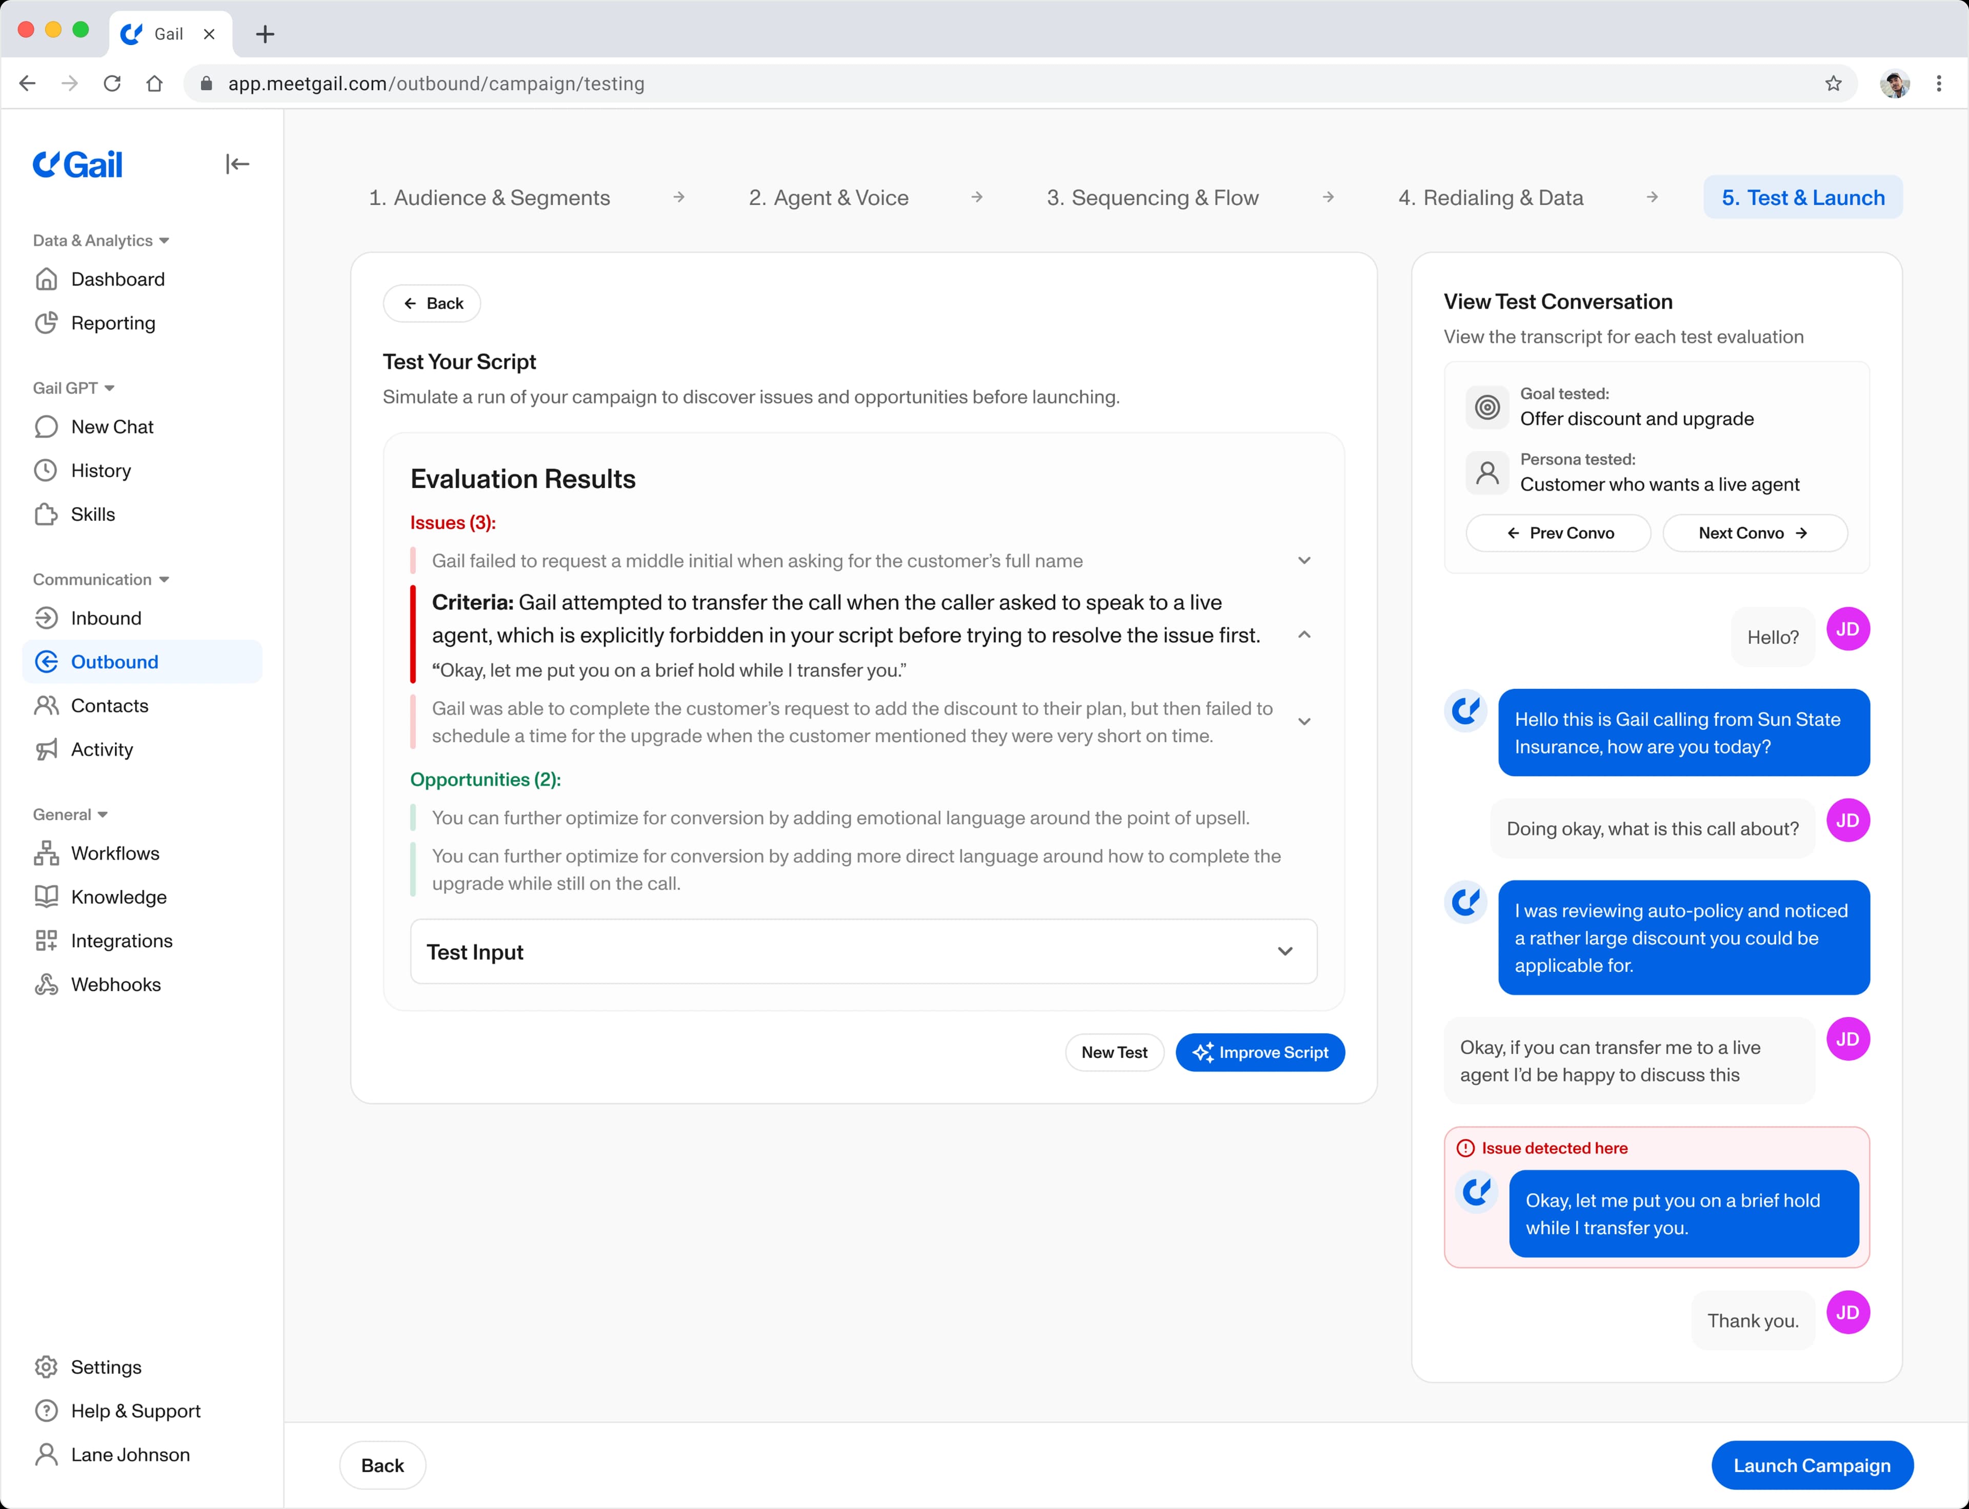Click the emotional language opportunity text
1969x1509 pixels.
coord(840,818)
